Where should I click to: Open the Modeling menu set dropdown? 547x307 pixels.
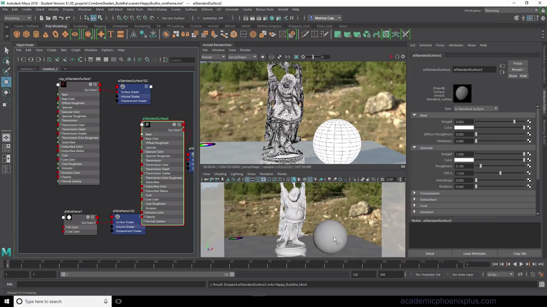[x=17, y=18]
